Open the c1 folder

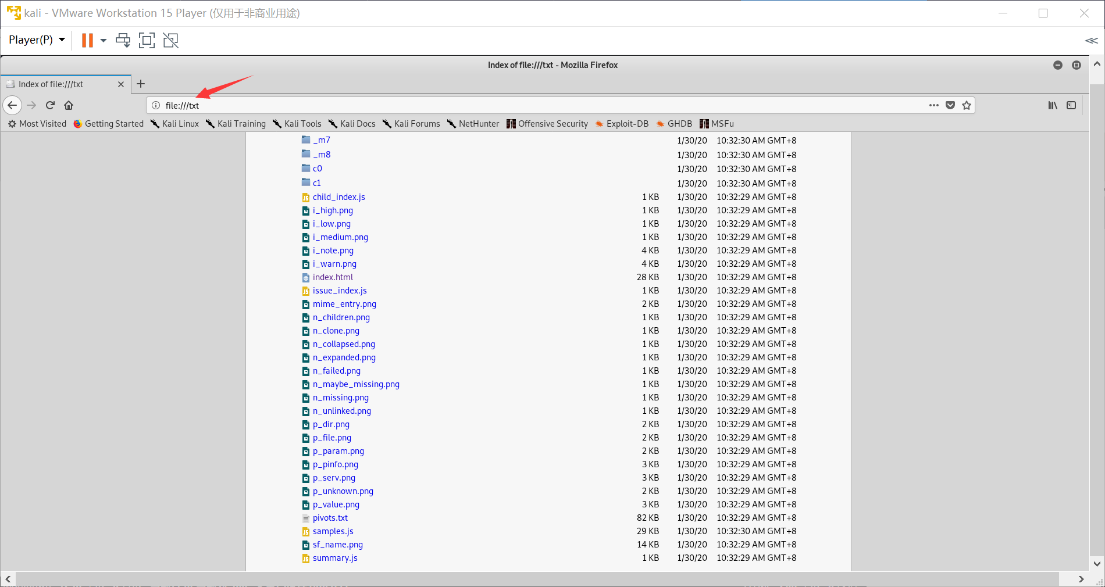[x=317, y=183]
